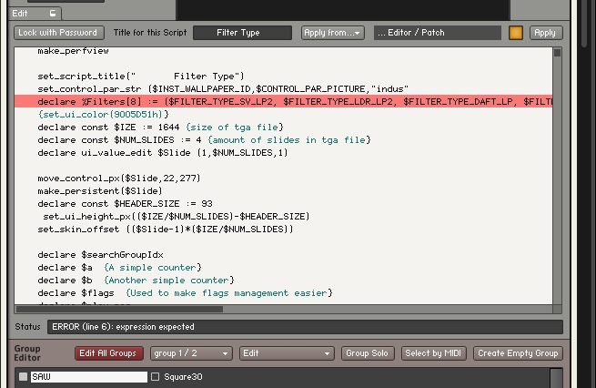Viewport: 596px width, 388px height.
Task: Open the Apply from... dropdown
Action: coord(333,33)
